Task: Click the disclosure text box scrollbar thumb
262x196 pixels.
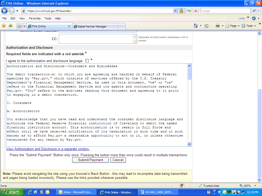Action: click(x=189, y=74)
